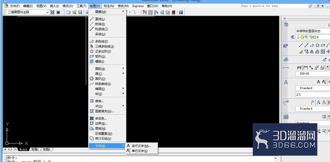Choose 单行文字(S) from the text submenu
The width and height of the screenshot is (330, 162).
pyautogui.click(x=142, y=151)
